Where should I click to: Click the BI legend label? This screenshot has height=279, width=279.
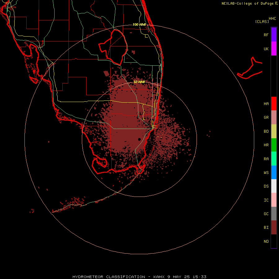coord(266,228)
